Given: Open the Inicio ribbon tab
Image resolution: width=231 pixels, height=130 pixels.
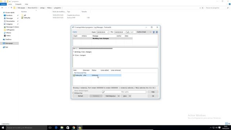Looking at the screenshot, I should click(10, 4).
